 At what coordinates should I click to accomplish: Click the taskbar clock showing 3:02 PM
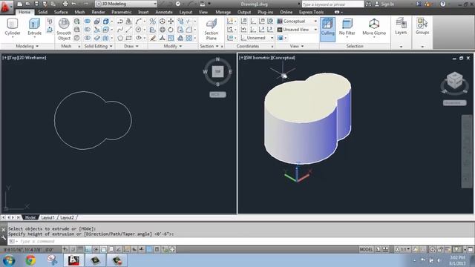pos(457,260)
